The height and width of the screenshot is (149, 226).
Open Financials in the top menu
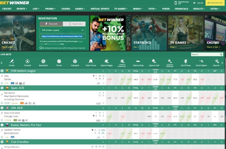(181, 9)
